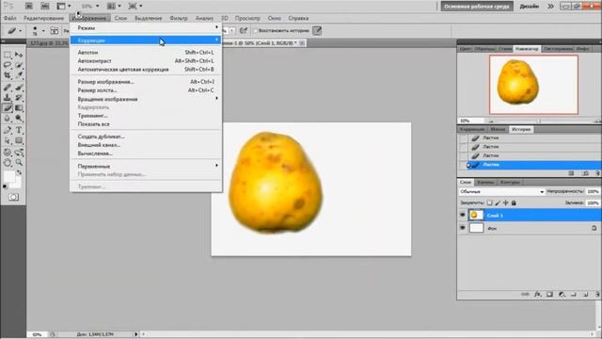Viewport: 602px width, 339px height.
Task: Click the foreground color swatch
Action: click(x=9, y=177)
